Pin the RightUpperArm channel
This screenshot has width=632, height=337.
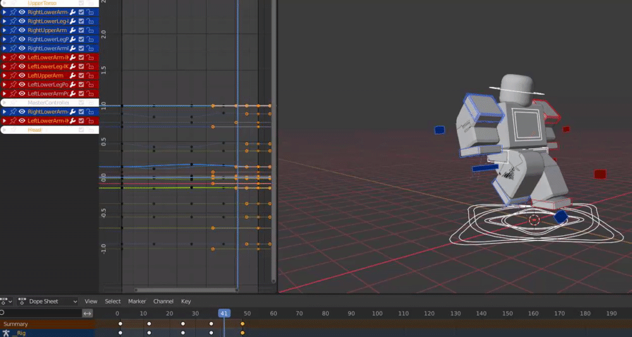(x=13, y=30)
